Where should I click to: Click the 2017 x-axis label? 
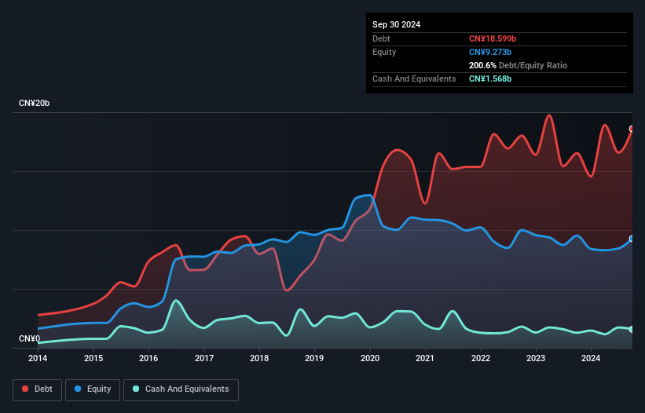[204, 358]
